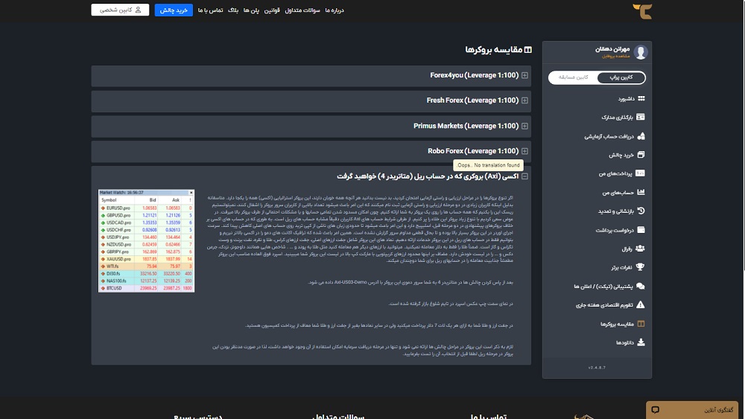Viewport: 745px width, 419px height.
Task: Open the sidebar خرید چالش icon
Action: point(641,155)
